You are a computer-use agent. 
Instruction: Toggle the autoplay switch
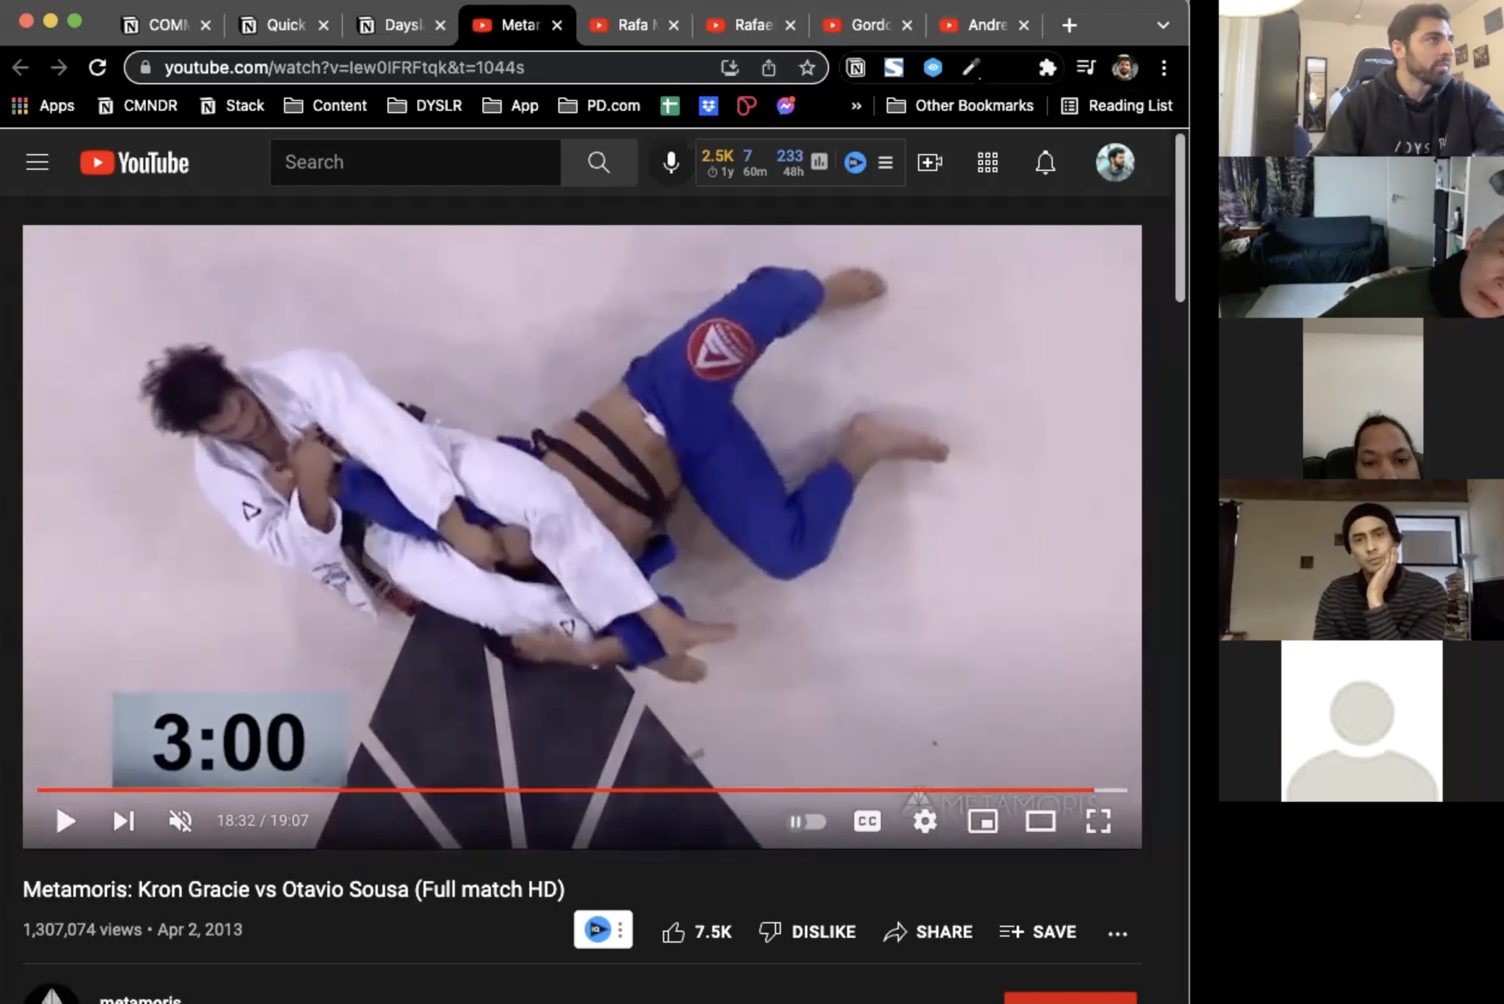807,822
